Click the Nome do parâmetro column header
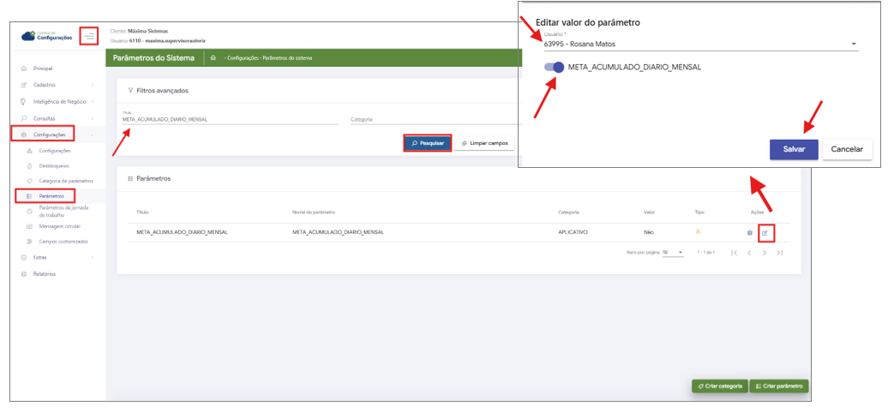The image size is (888, 412). [314, 212]
